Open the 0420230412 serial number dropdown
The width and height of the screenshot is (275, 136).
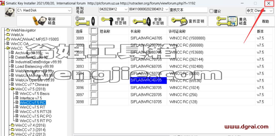click(126, 9)
